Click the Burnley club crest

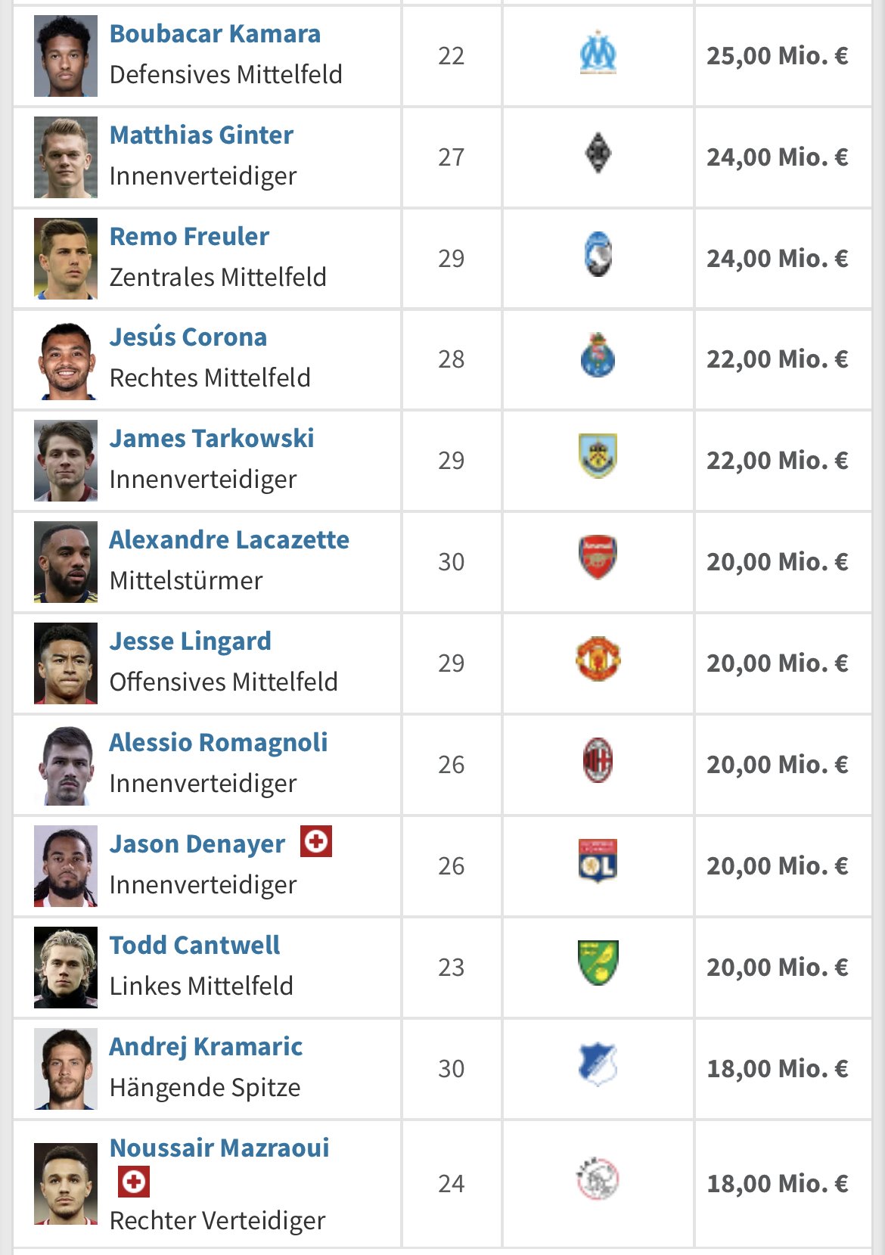coord(598,456)
